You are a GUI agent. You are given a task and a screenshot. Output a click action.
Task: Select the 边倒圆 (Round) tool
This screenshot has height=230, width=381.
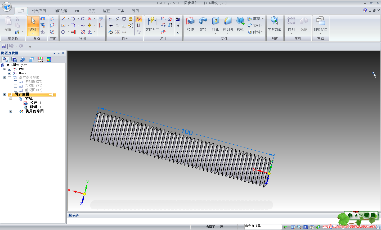point(228,25)
